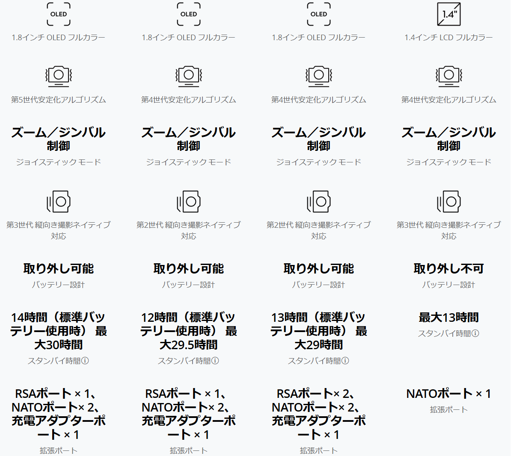511x456 pixels.
Task: Show the standby info tooltip under 最大29時間
Action: coord(345,361)
